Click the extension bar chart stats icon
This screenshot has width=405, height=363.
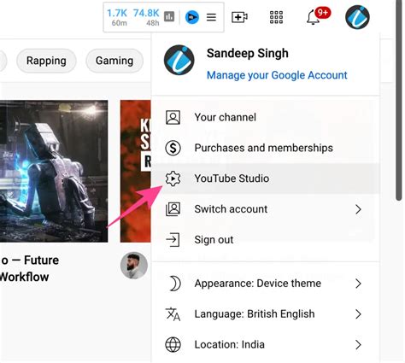click(169, 17)
